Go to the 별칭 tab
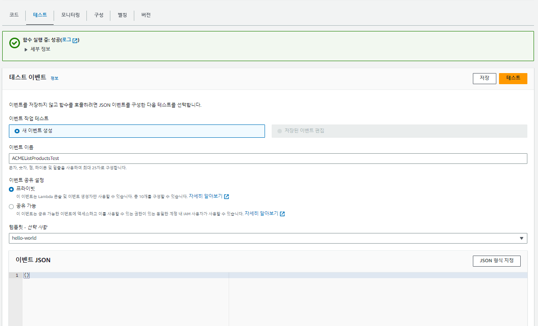The height and width of the screenshot is (326, 538). click(x=122, y=15)
